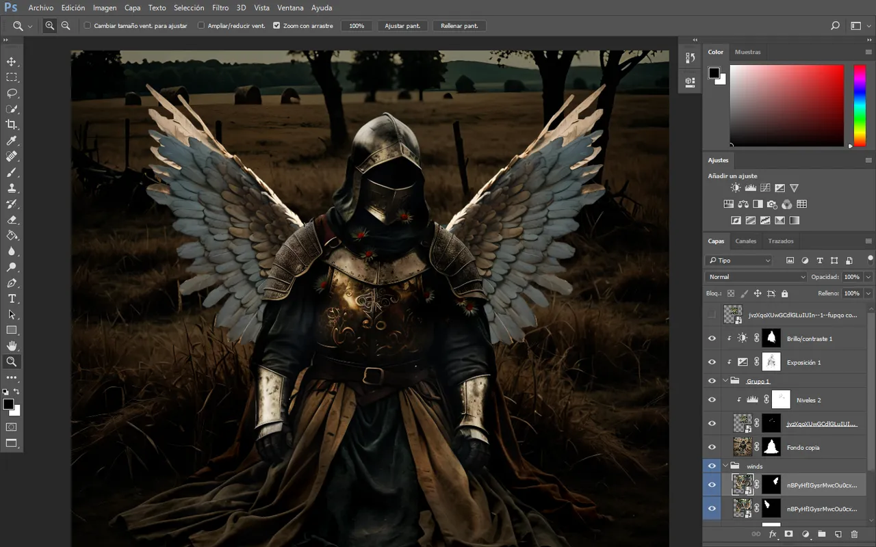Delete layer using trash icon
876x547 pixels.
tap(854, 534)
